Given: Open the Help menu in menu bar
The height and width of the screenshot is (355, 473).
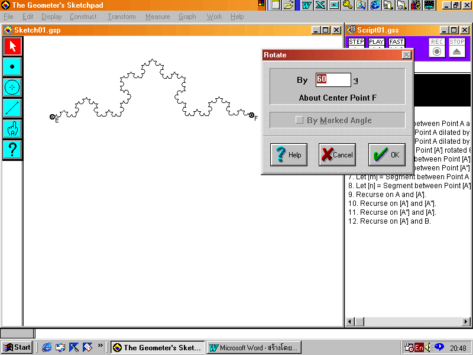Looking at the screenshot, I should (x=237, y=17).
